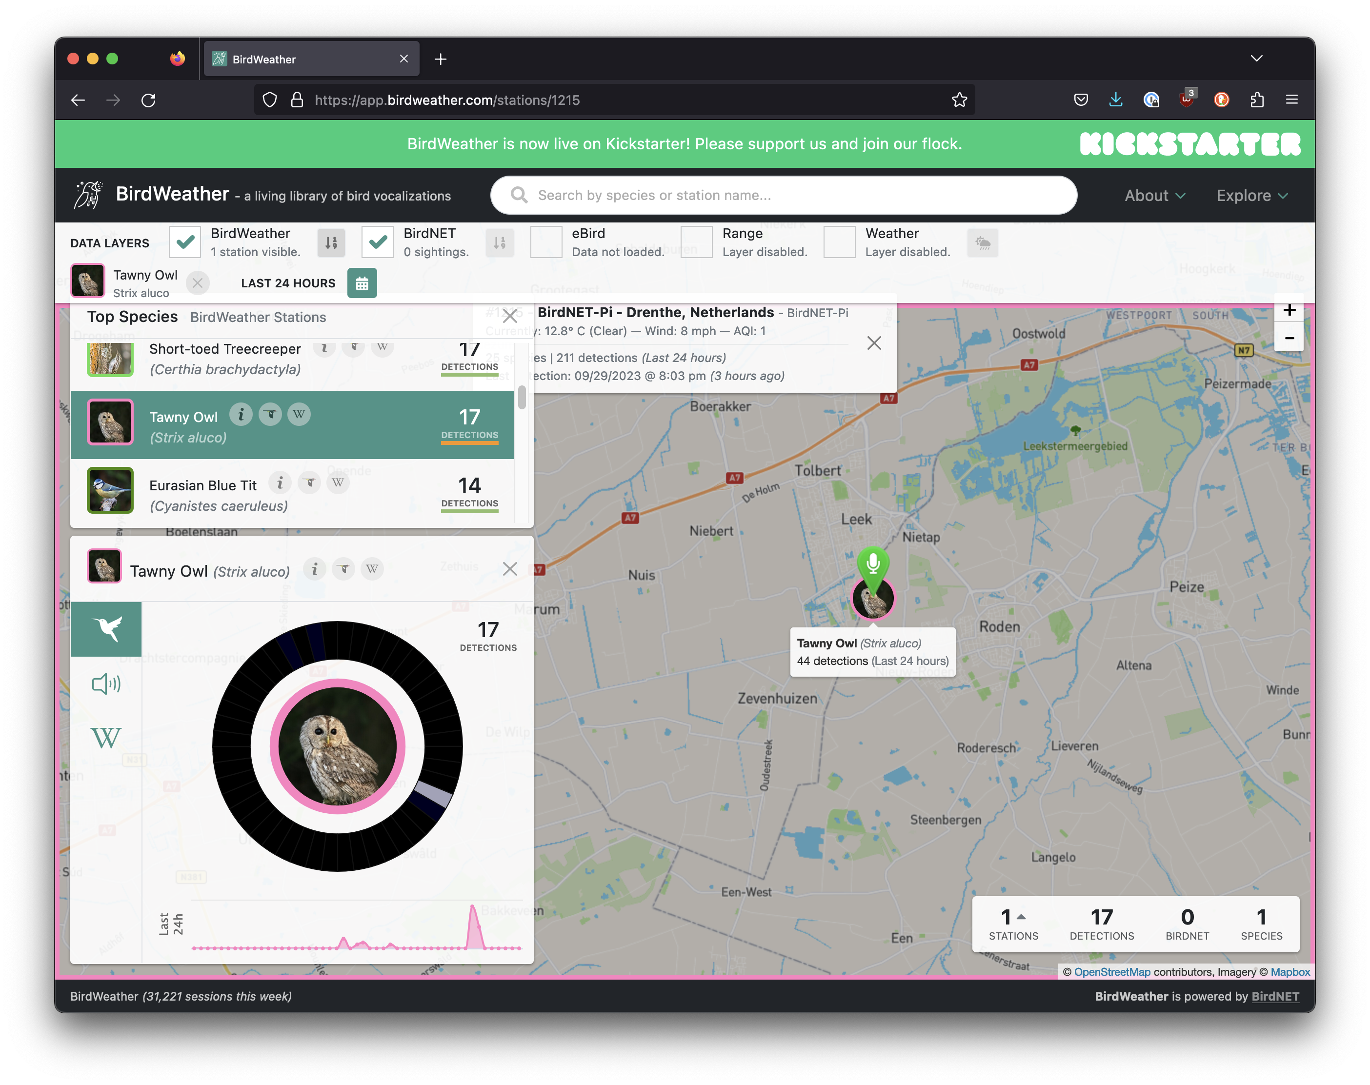This screenshot has height=1085, width=1370.
Task: Expand the About dropdown menu
Action: (x=1154, y=196)
